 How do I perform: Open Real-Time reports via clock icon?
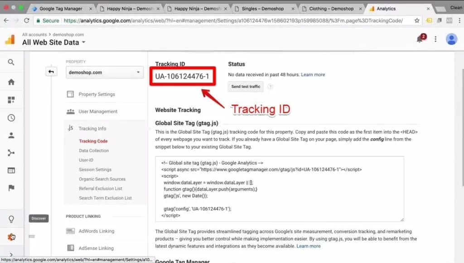[11, 117]
